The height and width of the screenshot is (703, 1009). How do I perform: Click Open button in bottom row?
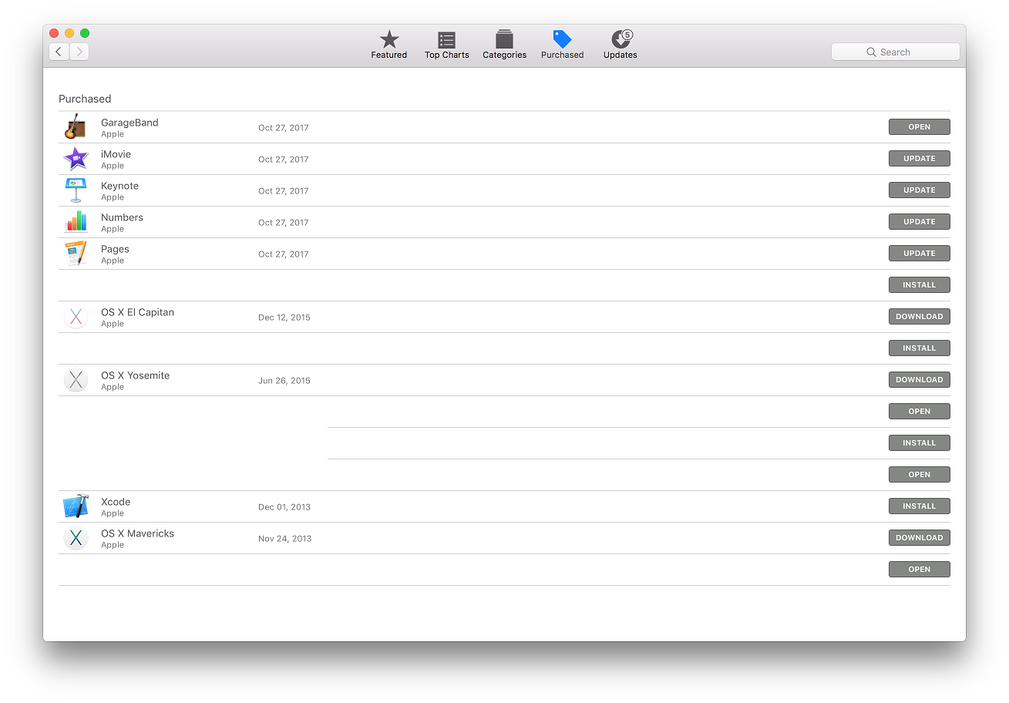(x=919, y=570)
